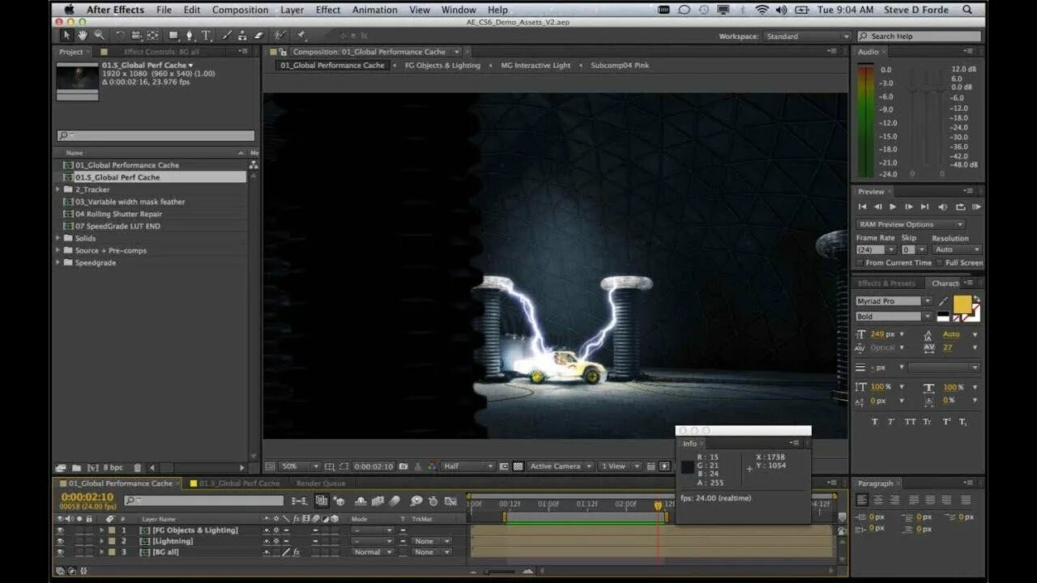Open the Normal blend mode dropdown
This screenshot has width=1037, height=583.
[373, 552]
